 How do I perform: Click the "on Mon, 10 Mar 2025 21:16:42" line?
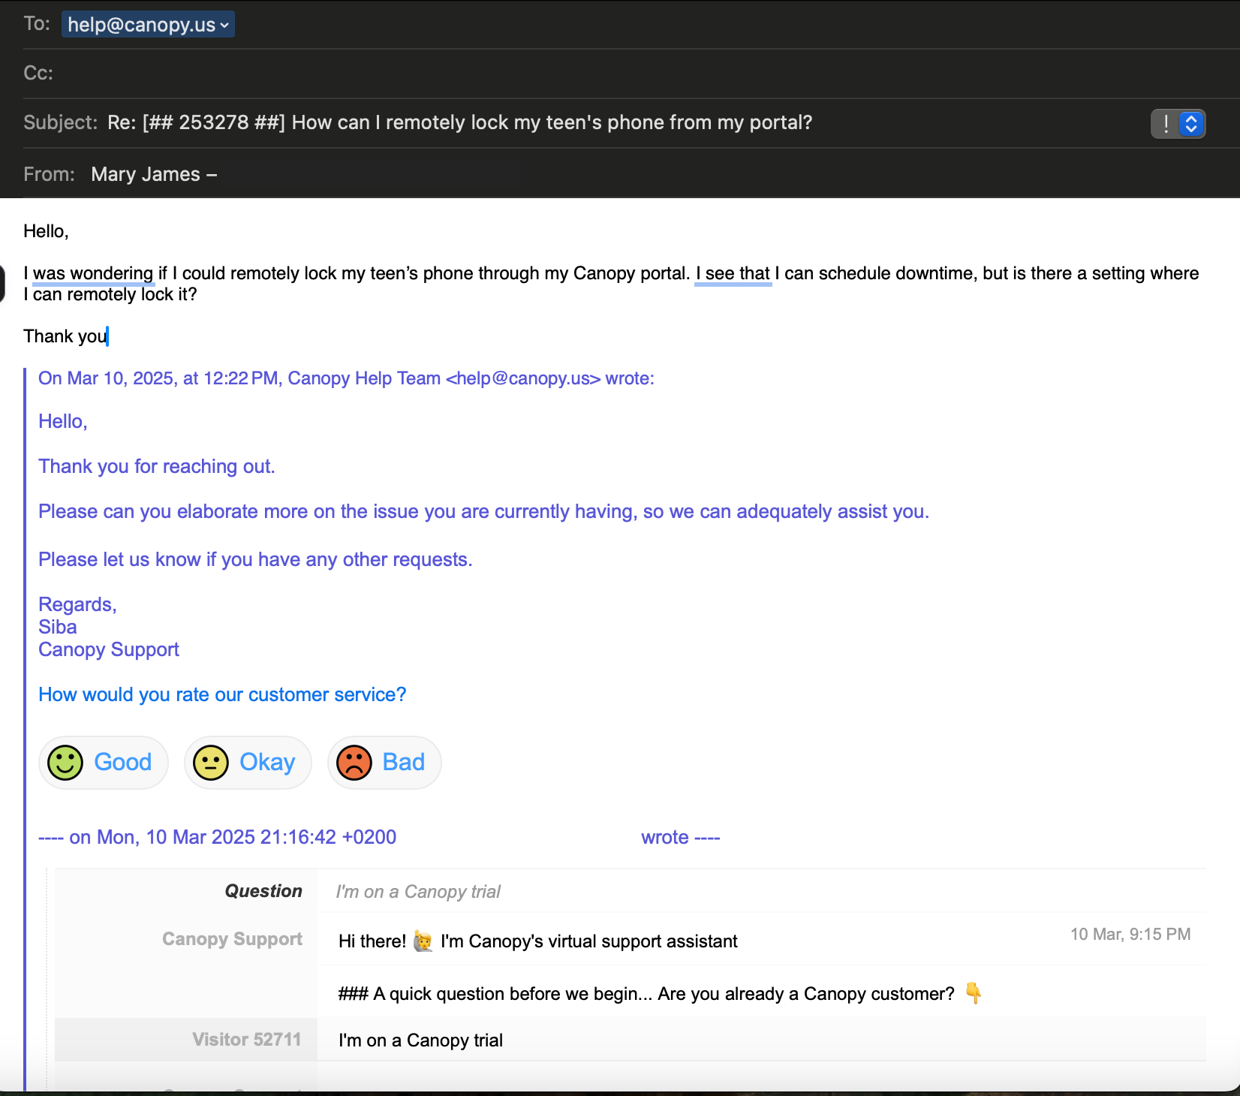tap(218, 837)
